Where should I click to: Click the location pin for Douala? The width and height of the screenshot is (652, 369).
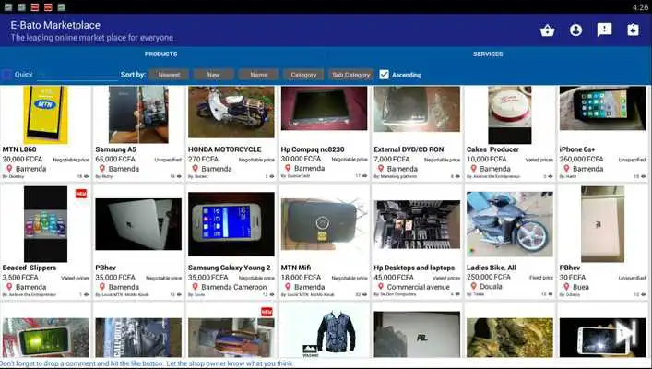tap(474, 286)
